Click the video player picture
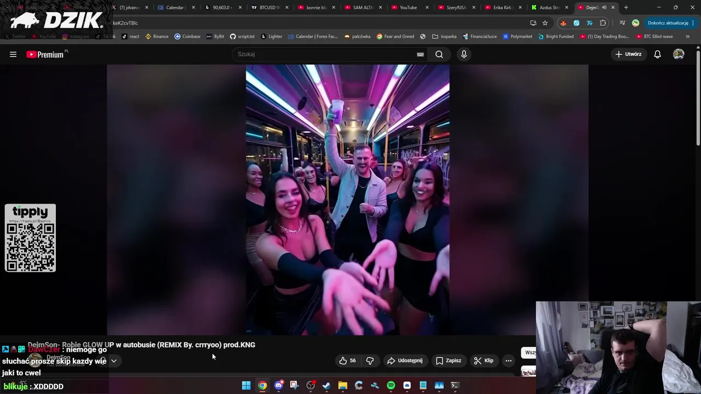This screenshot has height=394, width=701. coord(347,200)
